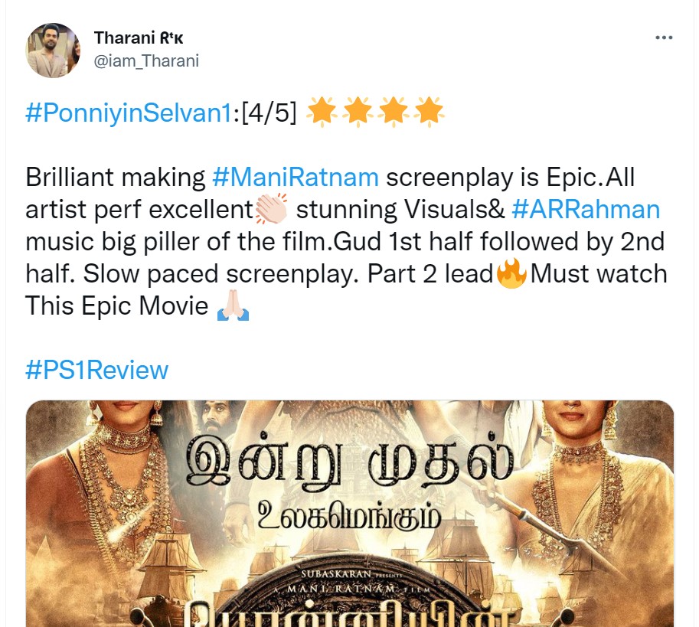Open the #ManiRatnam hashtag

click(296, 177)
